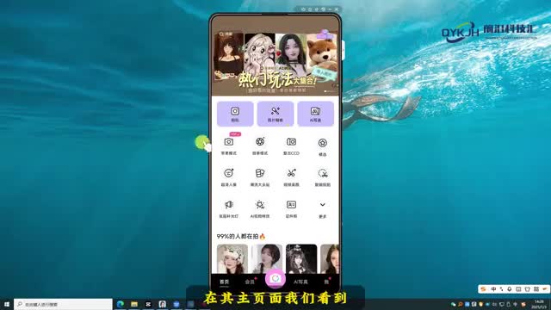
Task: Open the clock and date in system tray
Action: click(540, 304)
